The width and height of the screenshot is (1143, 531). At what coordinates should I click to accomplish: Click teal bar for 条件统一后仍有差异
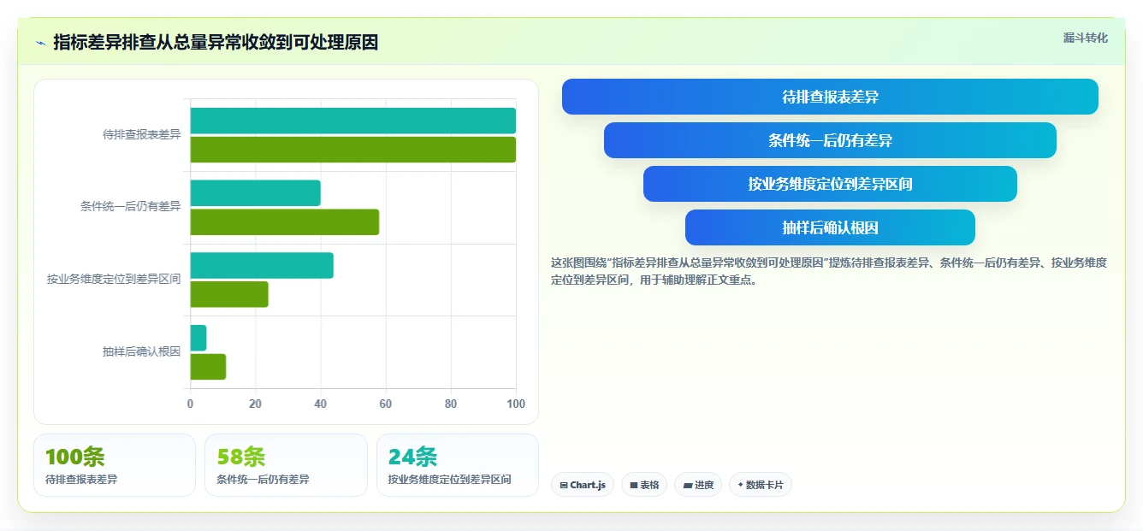point(255,193)
